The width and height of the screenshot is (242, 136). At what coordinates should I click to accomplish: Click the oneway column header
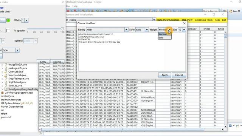pyautogui.click(x=192, y=29)
